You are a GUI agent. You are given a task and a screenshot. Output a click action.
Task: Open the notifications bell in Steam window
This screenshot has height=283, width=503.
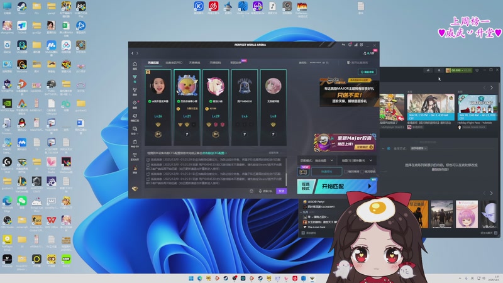pos(439,70)
